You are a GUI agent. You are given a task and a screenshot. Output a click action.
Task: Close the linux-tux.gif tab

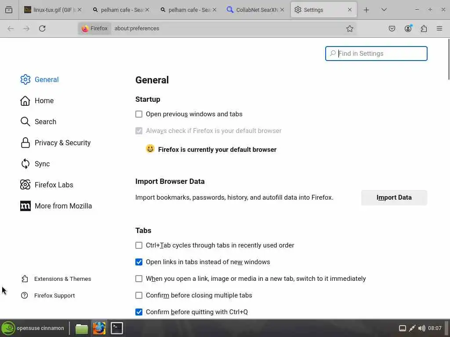[80, 10]
